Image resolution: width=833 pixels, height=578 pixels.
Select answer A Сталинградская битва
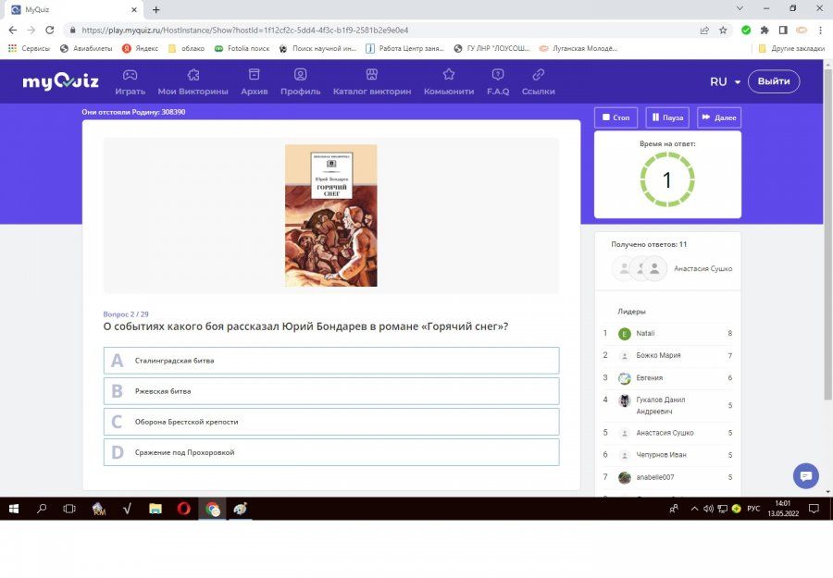331,361
